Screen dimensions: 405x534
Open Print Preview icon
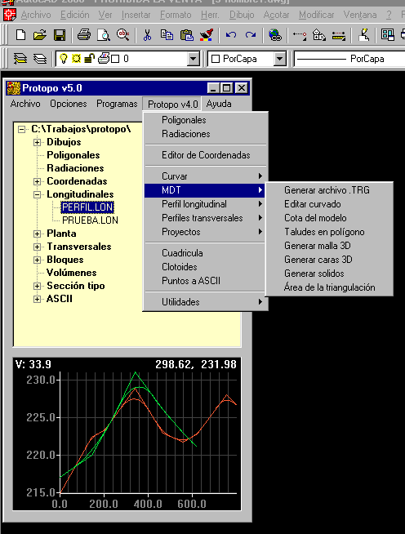tap(104, 35)
